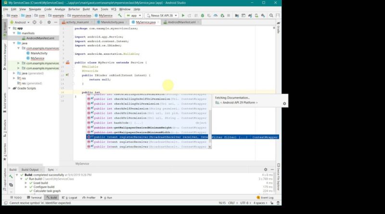
Task: Switch to the activity_main.xml tab
Action: pos(77,22)
